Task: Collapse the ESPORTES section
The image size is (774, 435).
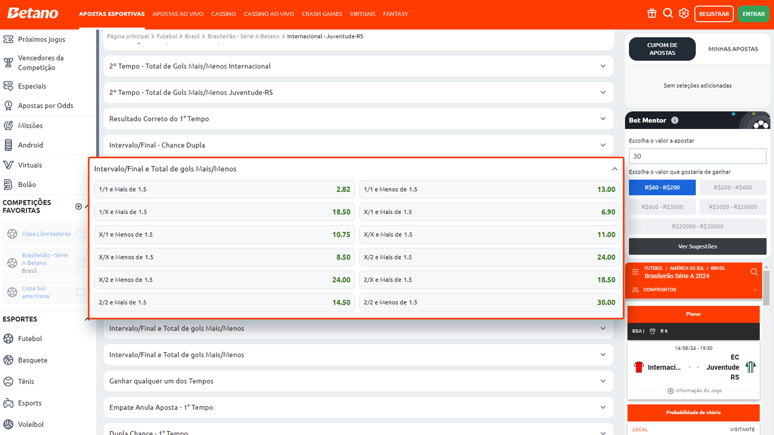Action: (87, 319)
